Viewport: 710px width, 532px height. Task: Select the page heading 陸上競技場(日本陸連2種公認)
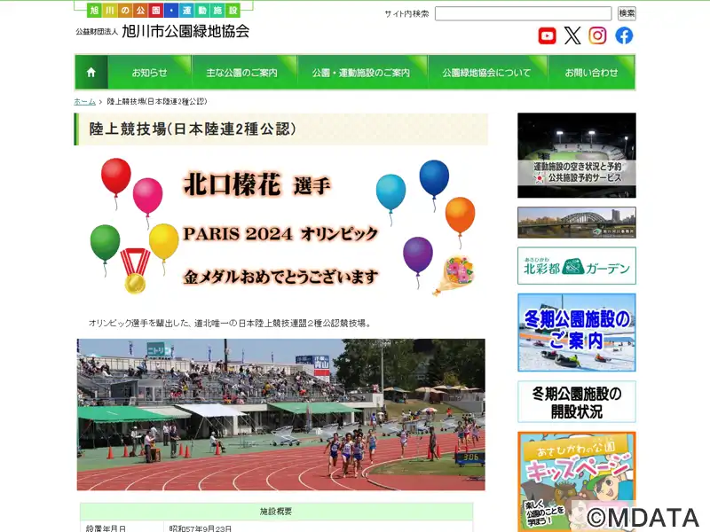(192, 129)
